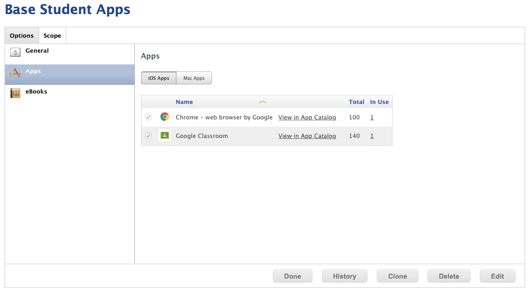Toggle the Google Classroom checkbox

pos(148,136)
